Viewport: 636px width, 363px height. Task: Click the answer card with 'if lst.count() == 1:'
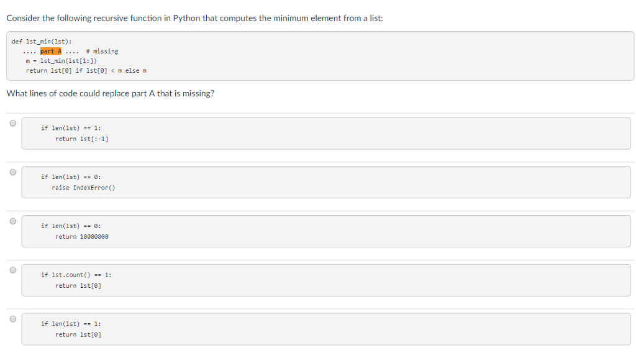[x=323, y=280]
